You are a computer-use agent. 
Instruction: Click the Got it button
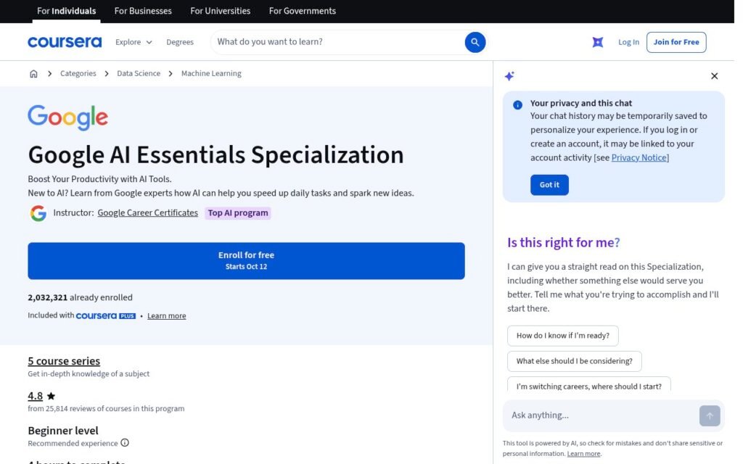(x=549, y=185)
